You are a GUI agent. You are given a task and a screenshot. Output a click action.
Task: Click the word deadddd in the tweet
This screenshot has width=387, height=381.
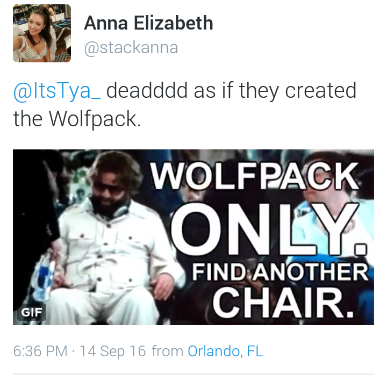tap(147, 90)
